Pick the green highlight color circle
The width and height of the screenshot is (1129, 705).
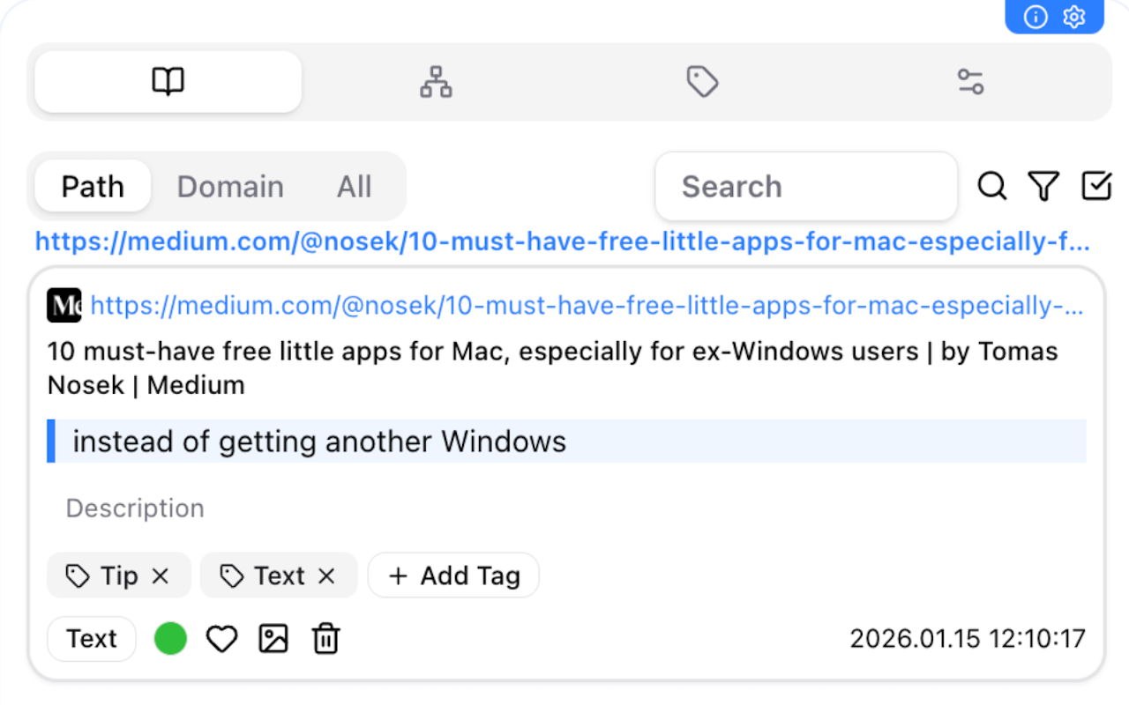click(x=170, y=638)
